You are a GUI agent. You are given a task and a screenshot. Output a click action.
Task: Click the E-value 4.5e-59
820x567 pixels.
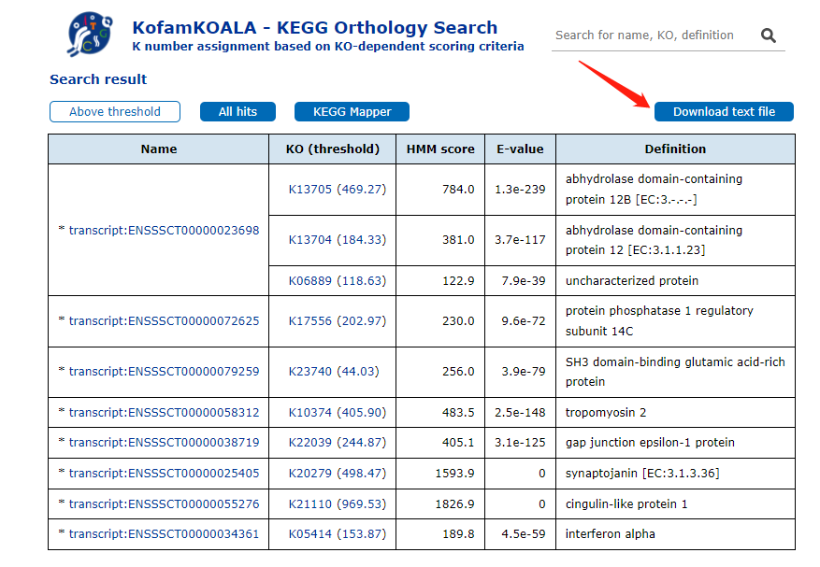pos(524,534)
